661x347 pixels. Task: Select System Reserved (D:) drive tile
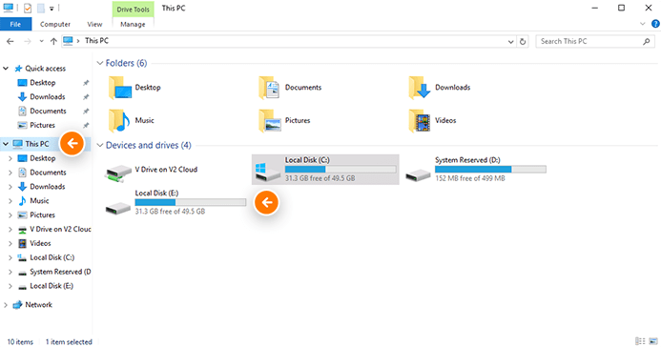coord(476,170)
